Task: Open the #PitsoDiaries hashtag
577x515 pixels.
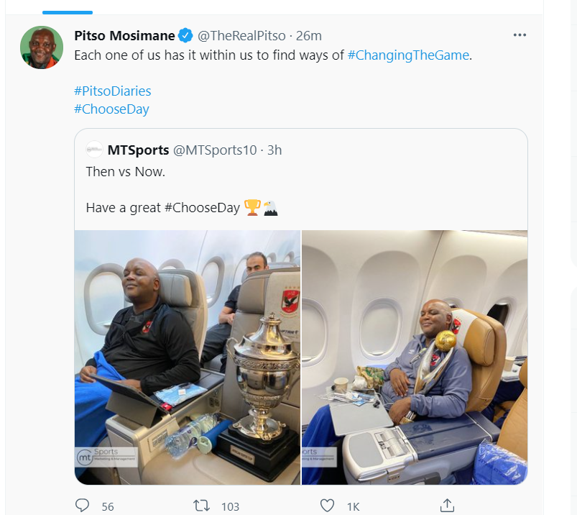Action: click(x=112, y=91)
